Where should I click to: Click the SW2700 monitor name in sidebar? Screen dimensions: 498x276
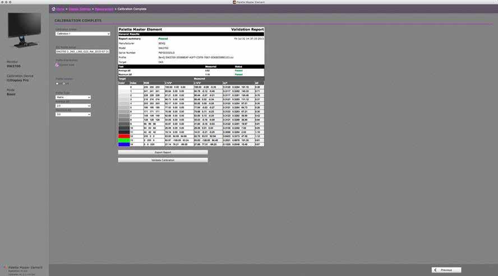tap(13, 66)
